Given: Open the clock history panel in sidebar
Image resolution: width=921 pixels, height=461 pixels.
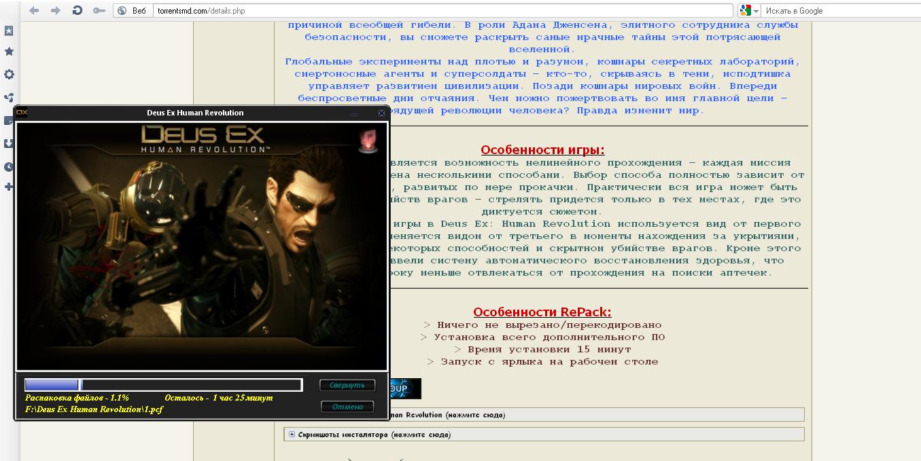Looking at the screenshot, I should pos(8,167).
